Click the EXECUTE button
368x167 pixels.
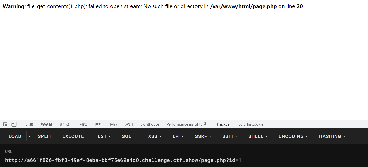(73, 136)
